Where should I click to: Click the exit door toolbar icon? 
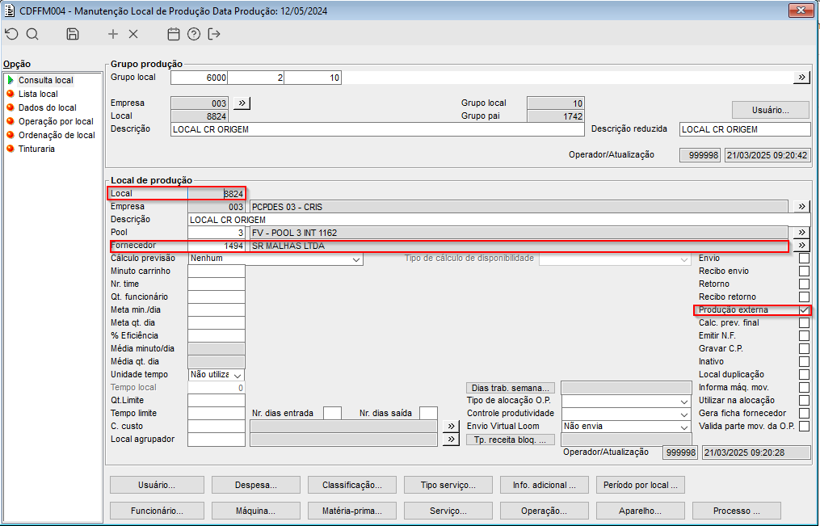click(214, 34)
